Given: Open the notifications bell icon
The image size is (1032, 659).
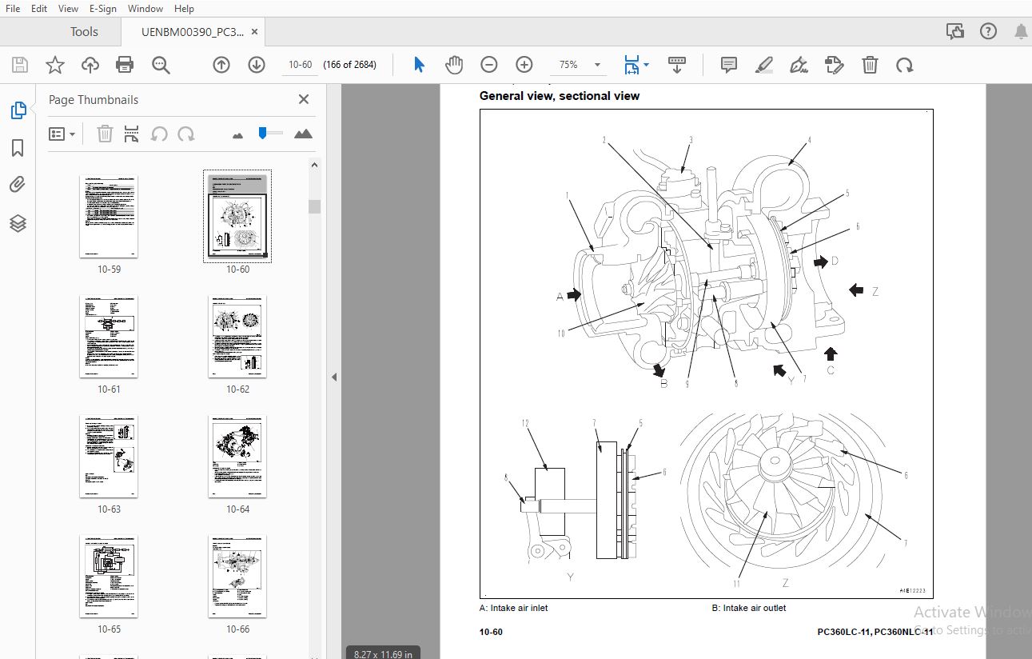Looking at the screenshot, I should 1021,31.
